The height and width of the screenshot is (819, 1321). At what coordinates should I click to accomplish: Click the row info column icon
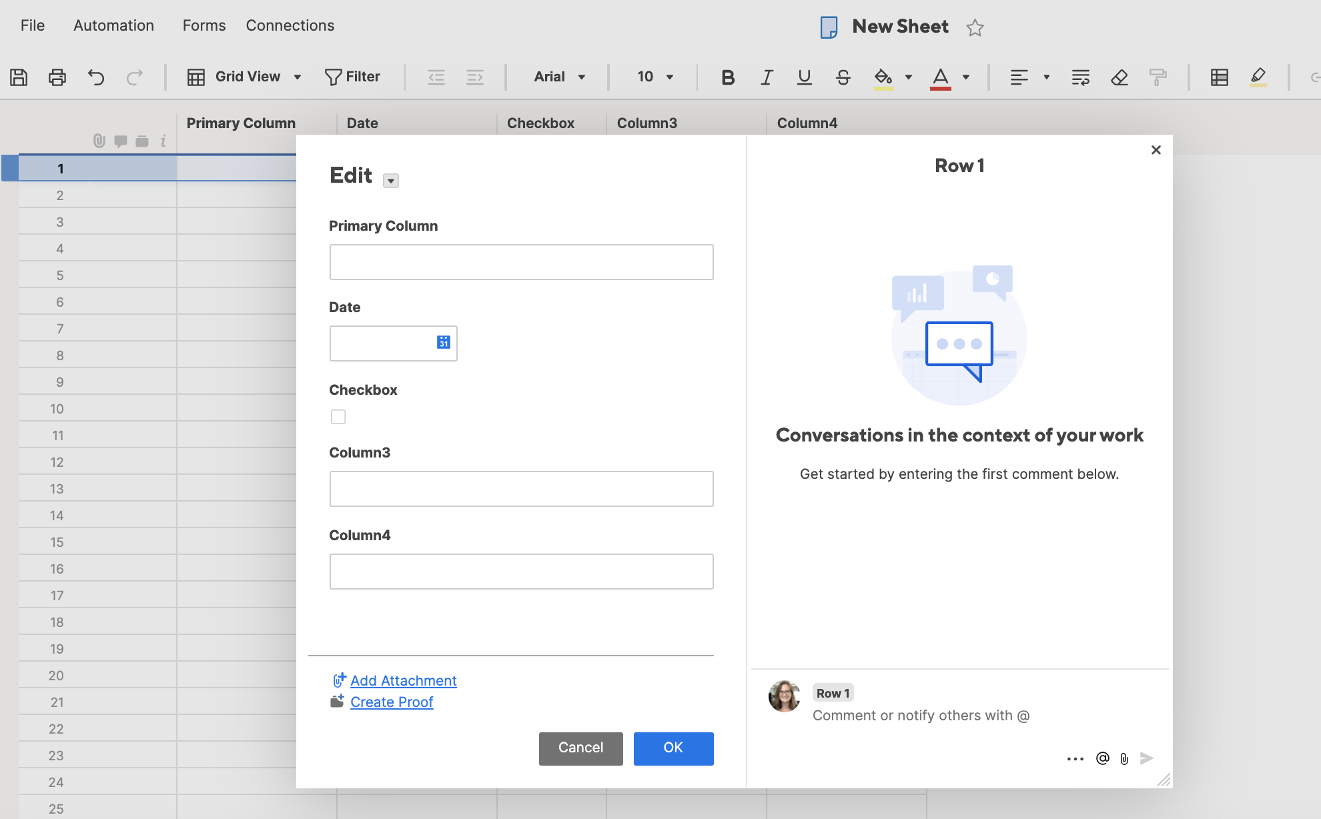163,141
